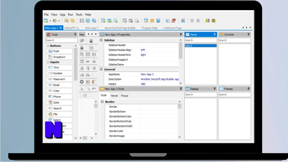The image size is (288, 162).
Task: Open the File menu
Action: (46, 15)
